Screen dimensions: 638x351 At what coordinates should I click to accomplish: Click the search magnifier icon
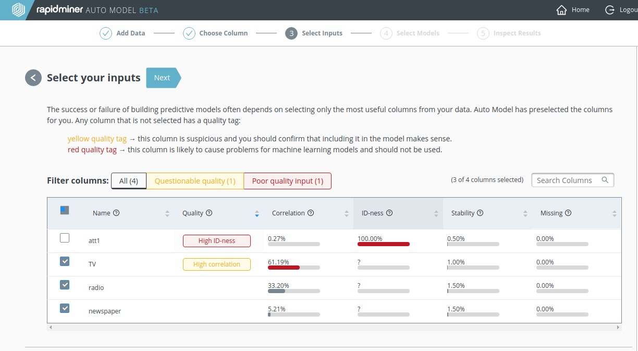pyautogui.click(x=605, y=180)
